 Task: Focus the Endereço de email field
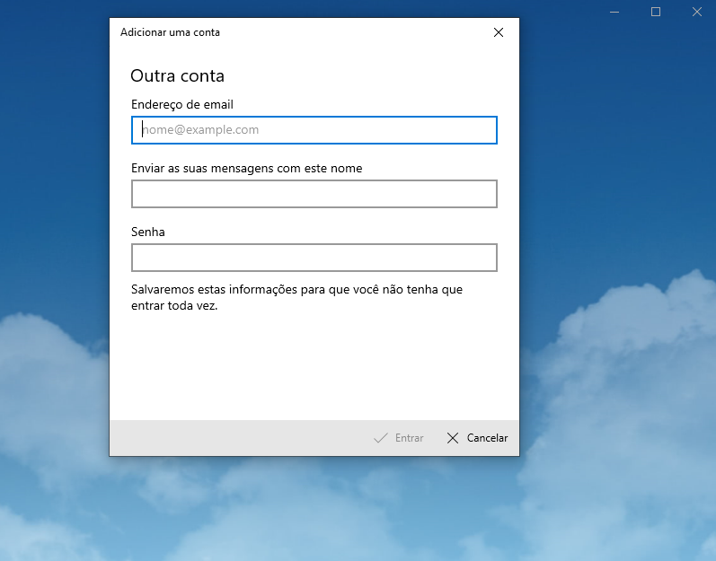click(314, 130)
